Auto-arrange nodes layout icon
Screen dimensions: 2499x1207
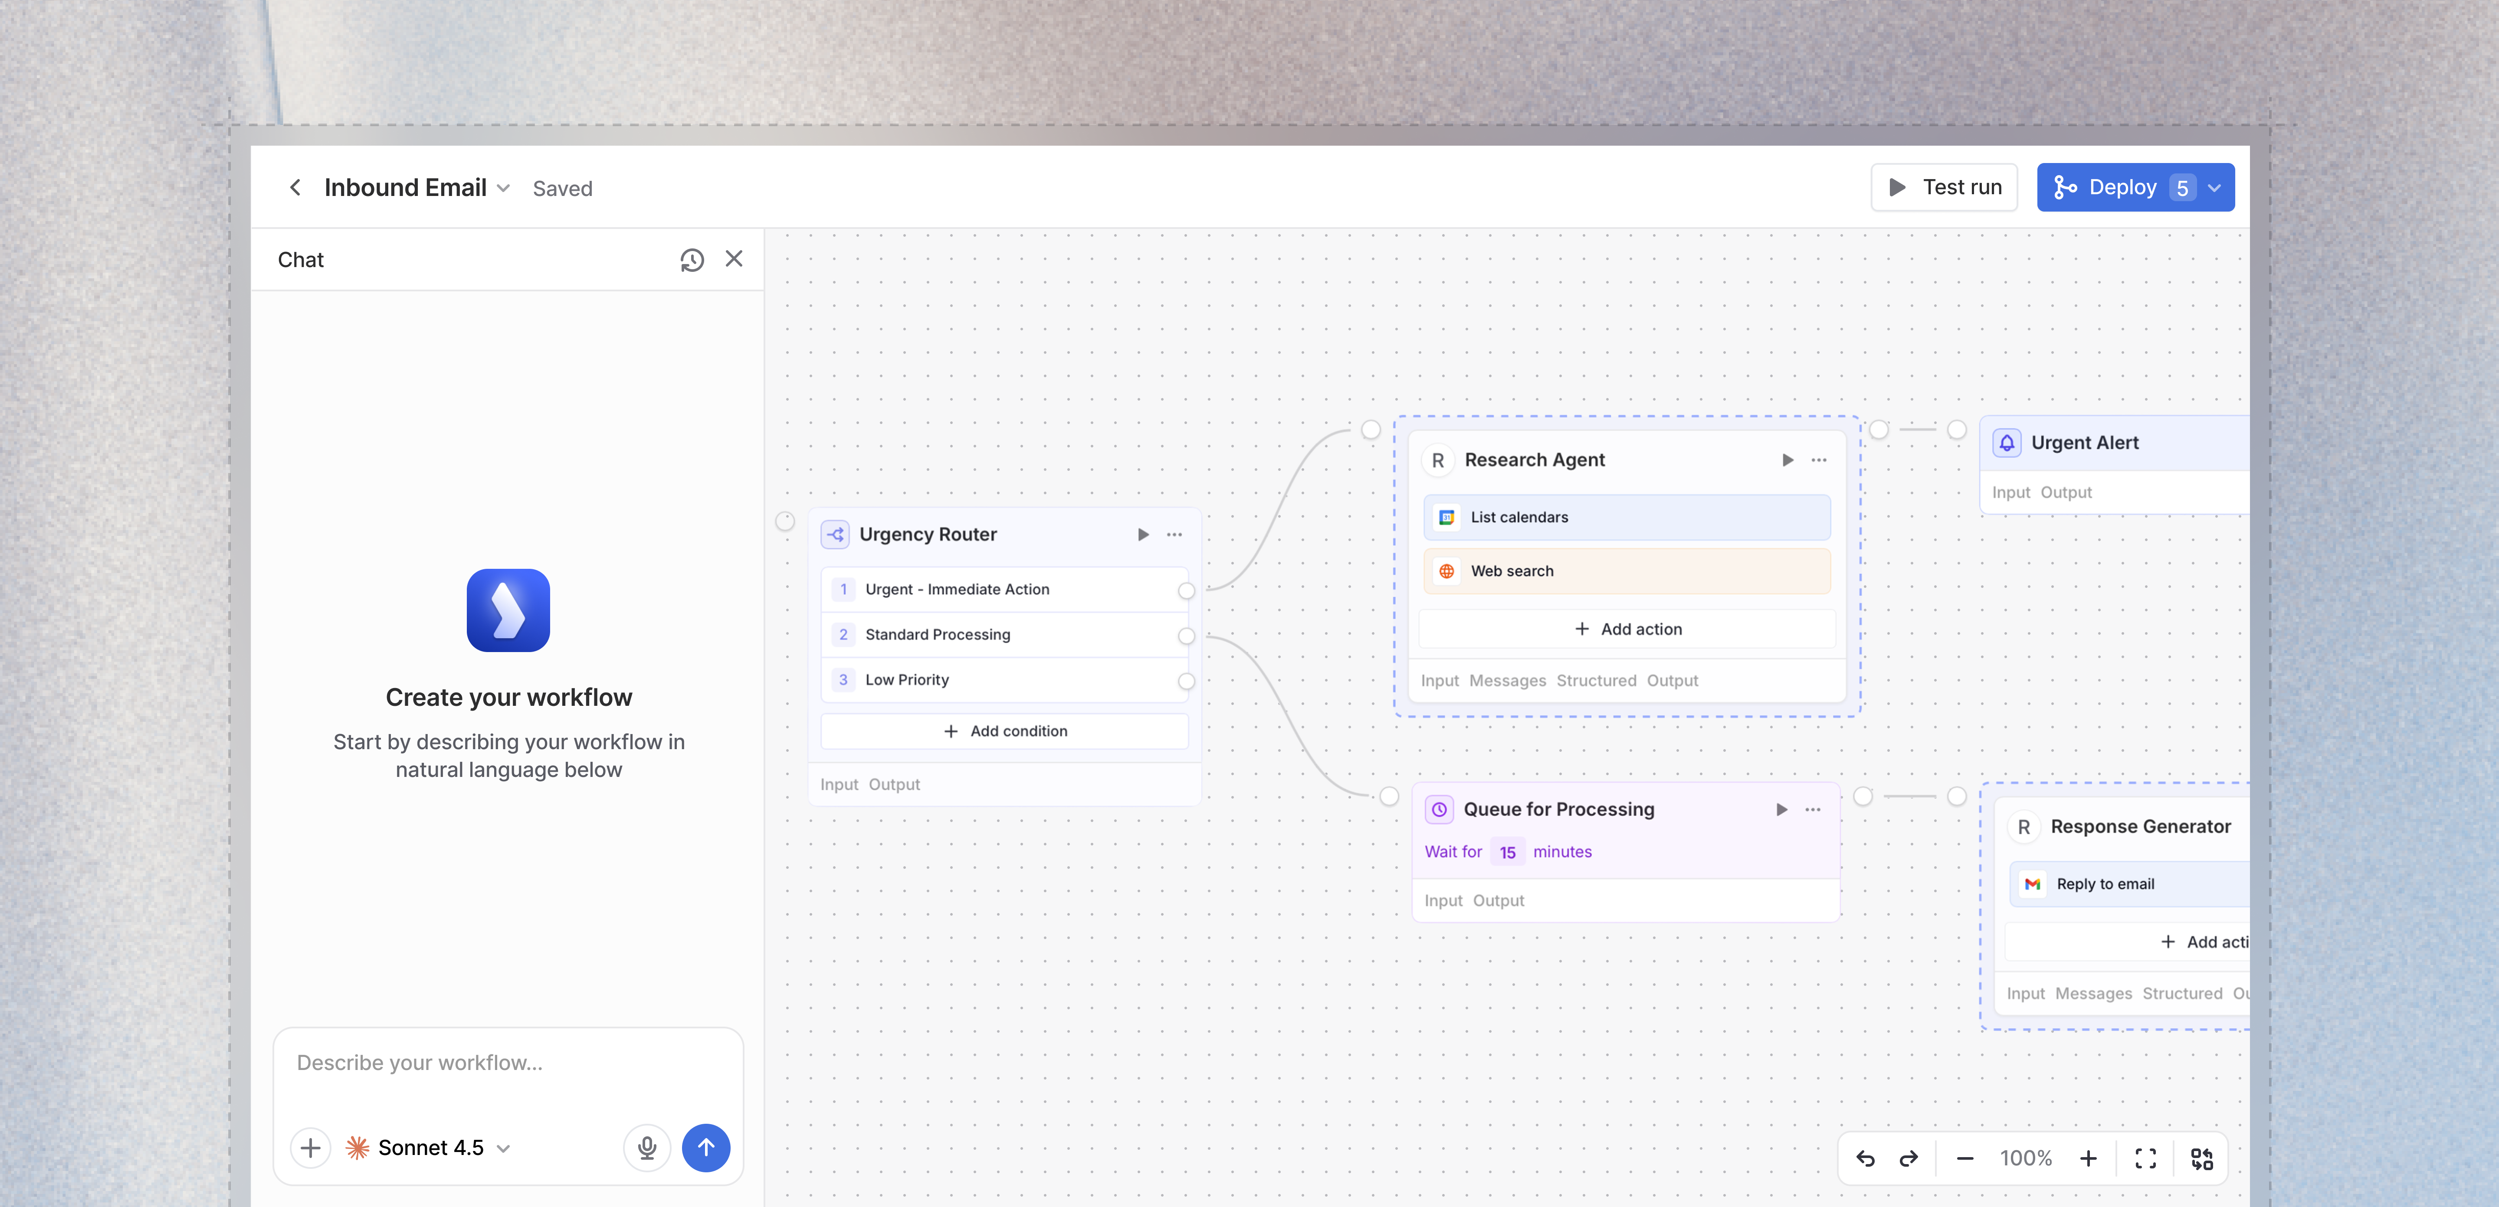[x=2201, y=1158]
